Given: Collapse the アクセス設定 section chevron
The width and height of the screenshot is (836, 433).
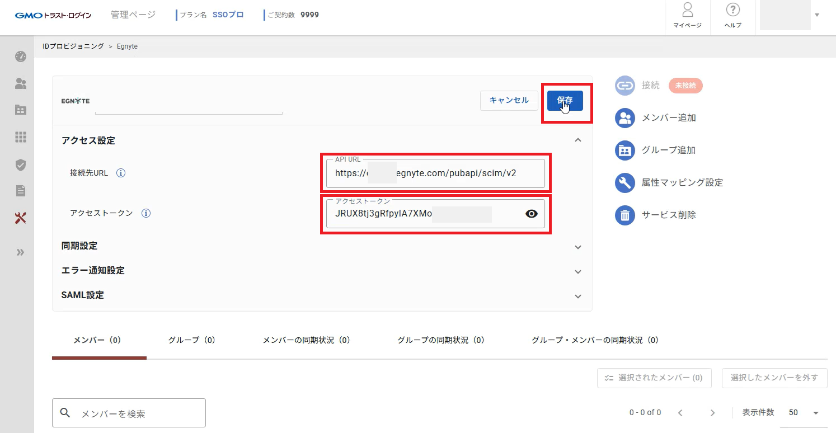Looking at the screenshot, I should [x=578, y=140].
